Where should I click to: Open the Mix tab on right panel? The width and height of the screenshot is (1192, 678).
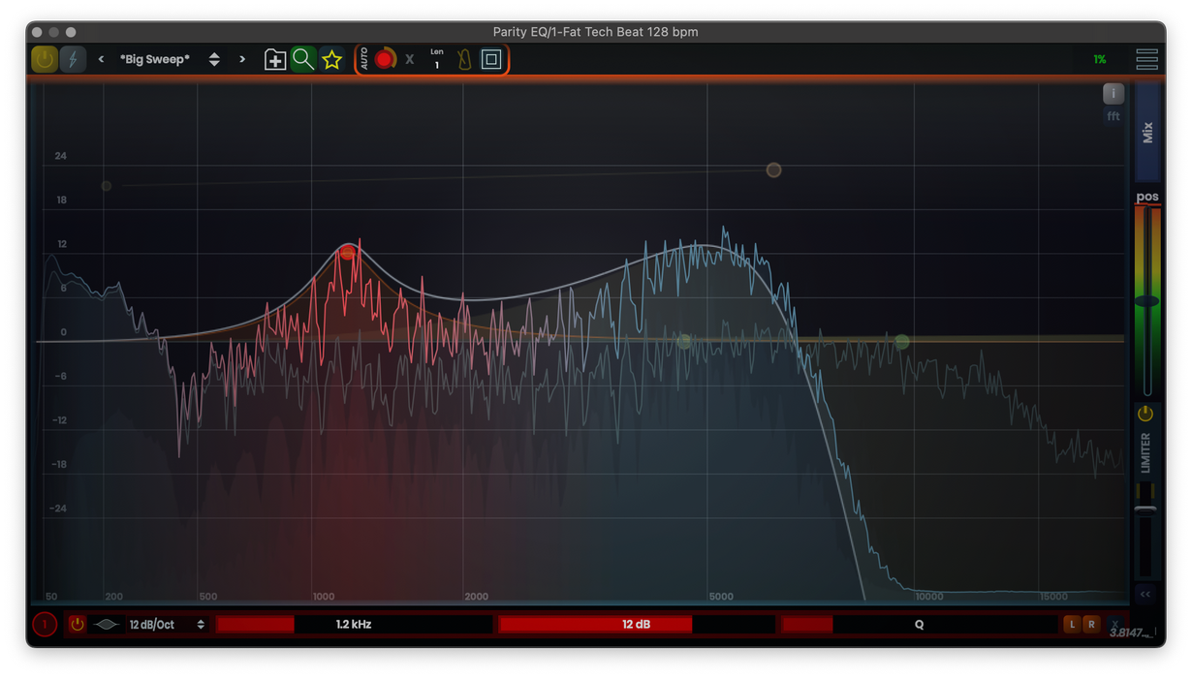pyautogui.click(x=1147, y=132)
